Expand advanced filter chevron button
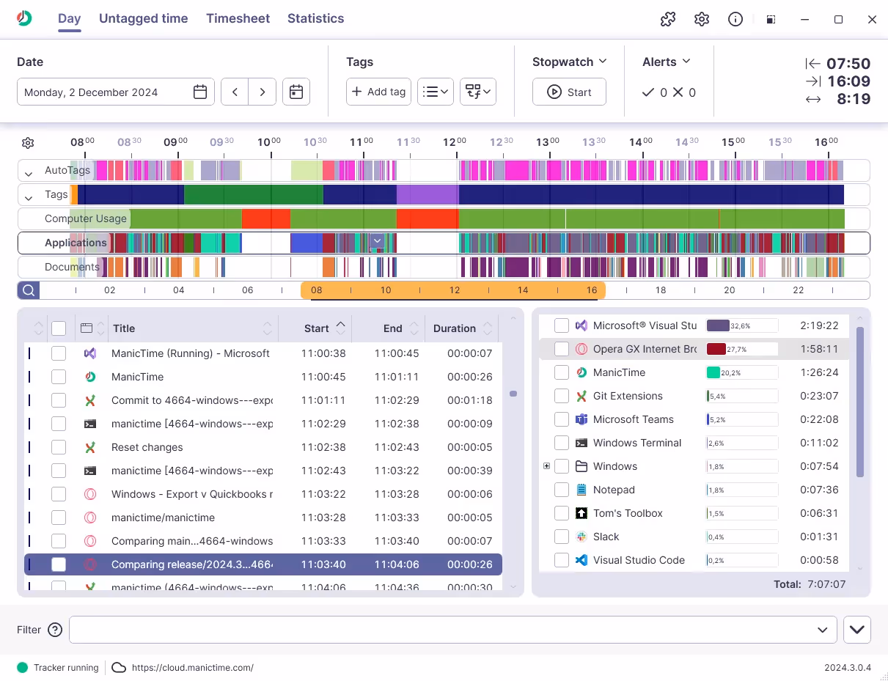Screen dimensions: 888x681 857,630
